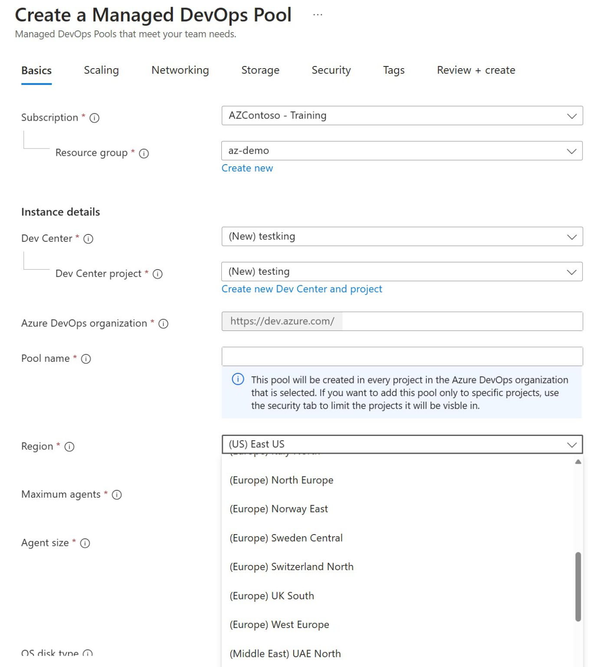Show the Pool name help icon
This screenshot has height=667, width=593.
86,359
